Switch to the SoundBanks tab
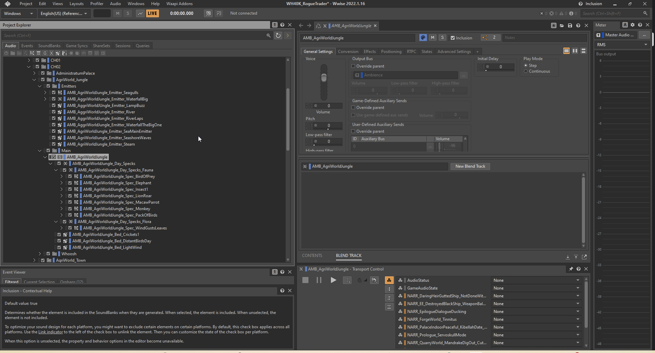Viewport: 655px width, 353px height. click(49, 45)
